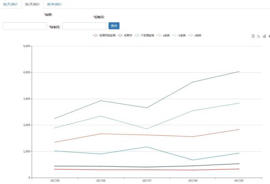Click bottom red line's point at 201707
This screenshot has height=184, width=270.
pos(147,170)
